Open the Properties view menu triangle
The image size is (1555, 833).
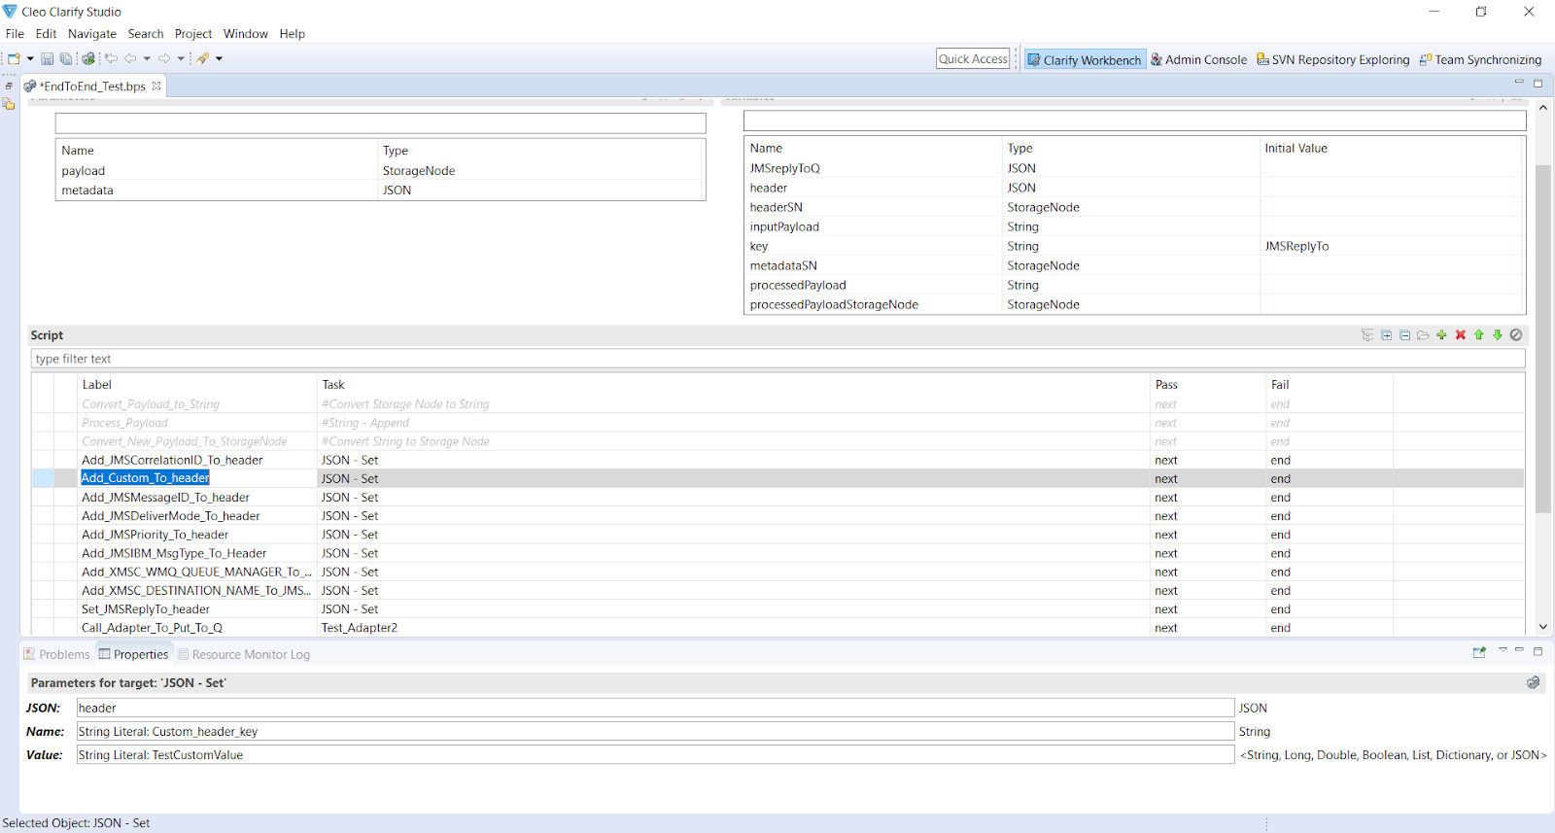[x=1503, y=649]
